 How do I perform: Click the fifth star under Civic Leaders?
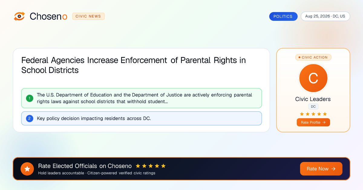[325, 114]
